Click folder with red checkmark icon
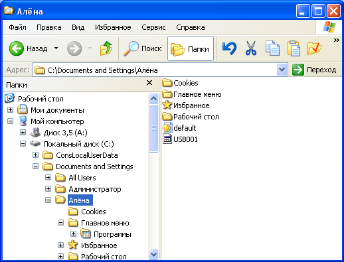The width and height of the screenshot is (344, 262). pos(314,48)
